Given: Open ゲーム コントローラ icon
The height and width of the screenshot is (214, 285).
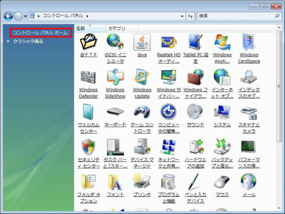Looking at the screenshot, I should [142, 112].
